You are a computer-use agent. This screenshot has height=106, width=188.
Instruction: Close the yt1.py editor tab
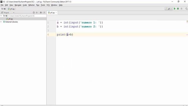pyautogui.click(x=56, y=13)
